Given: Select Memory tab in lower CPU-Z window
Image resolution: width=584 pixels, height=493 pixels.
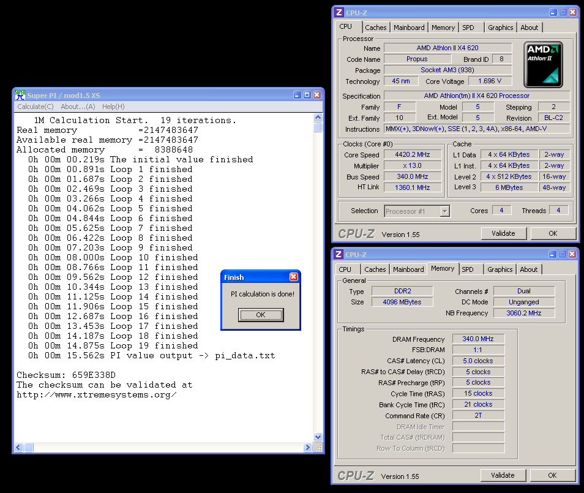Looking at the screenshot, I should click(x=443, y=268).
